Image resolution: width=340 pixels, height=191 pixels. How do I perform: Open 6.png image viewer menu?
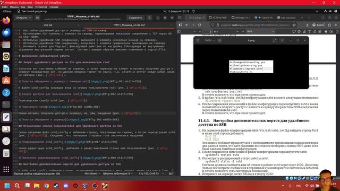282,40
